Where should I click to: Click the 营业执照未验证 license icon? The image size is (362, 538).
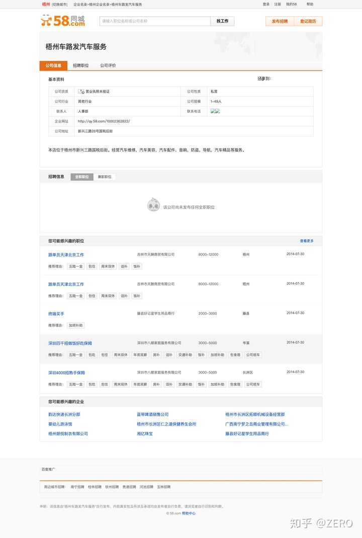click(81, 92)
